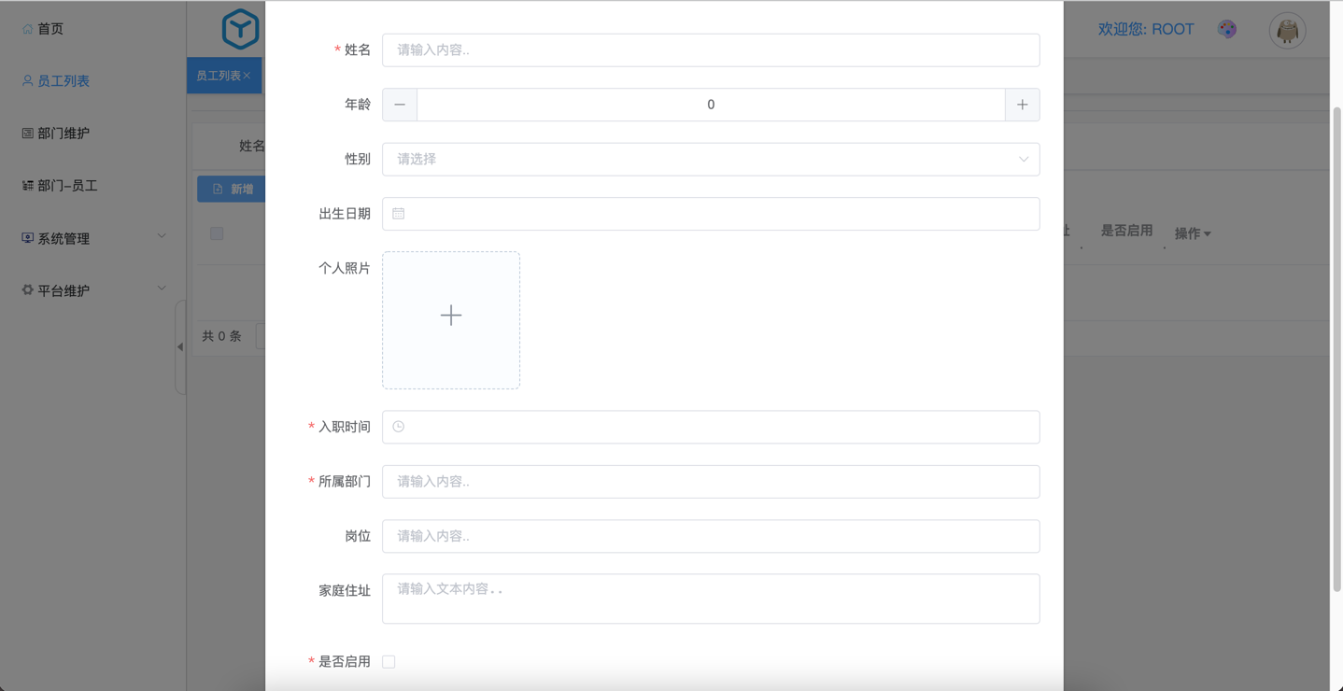The height and width of the screenshot is (691, 1343).
Task: Go to 部门维护 in the sidebar
Action: (x=64, y=134)
